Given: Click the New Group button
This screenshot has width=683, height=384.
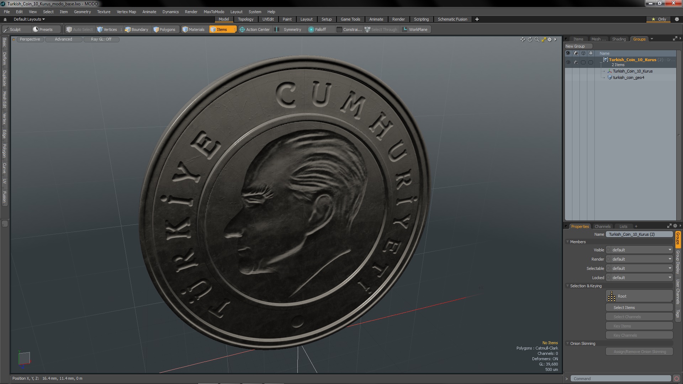Looking at the screenshot, I should 578,46.
